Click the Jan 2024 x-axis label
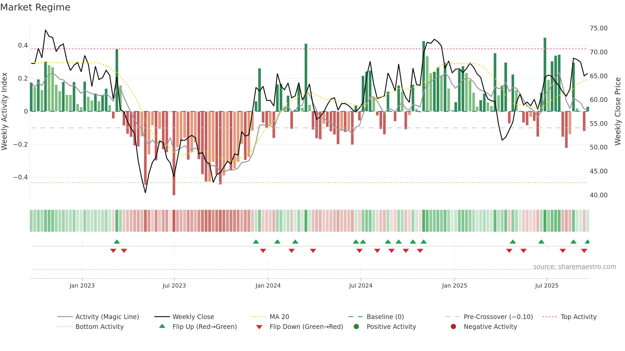This screenshot has width=625, height=351. coord(268,285)
